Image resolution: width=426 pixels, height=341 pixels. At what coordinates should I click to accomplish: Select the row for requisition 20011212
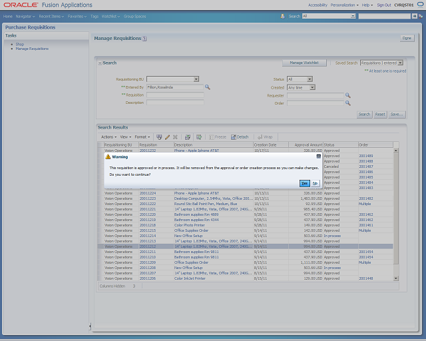tap(246, 246)
